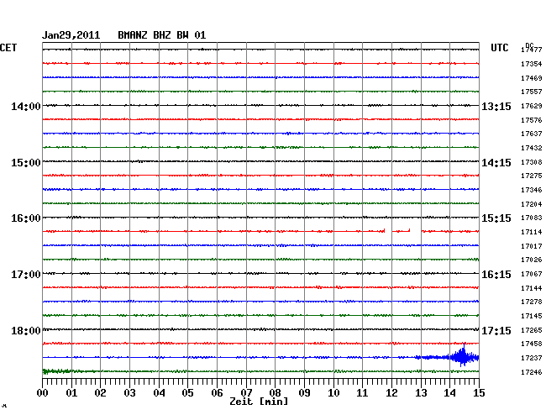Click the DC offset value 17432
546x415 pixels.
(532, 149)
